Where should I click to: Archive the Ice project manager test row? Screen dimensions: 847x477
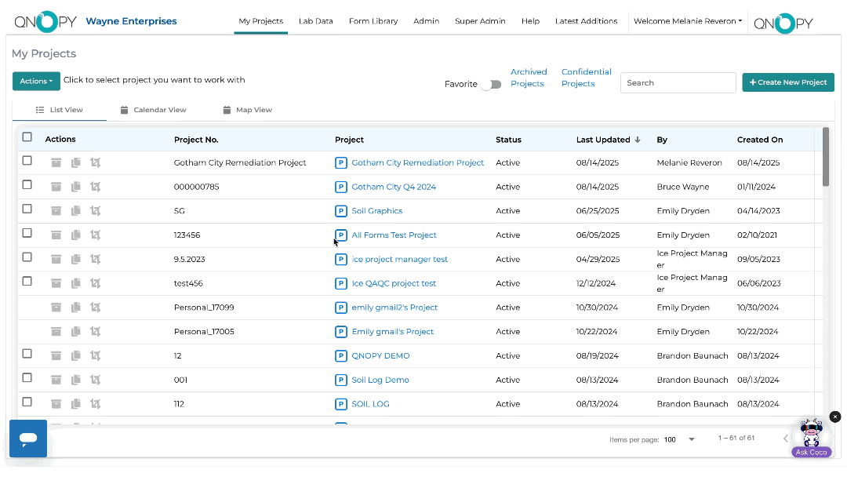[x=56, y=260]
